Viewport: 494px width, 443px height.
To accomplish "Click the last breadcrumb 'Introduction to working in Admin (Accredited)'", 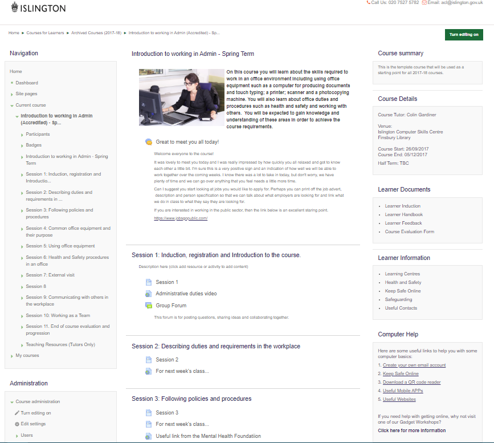I will (174, 33).
